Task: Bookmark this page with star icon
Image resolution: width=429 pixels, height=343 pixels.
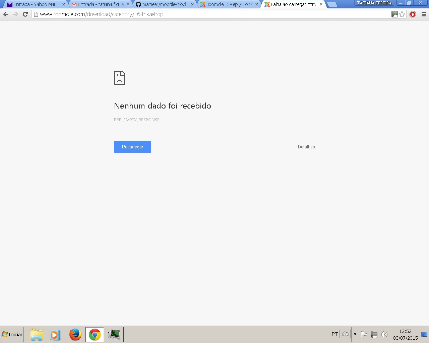Action: point(402,14)
